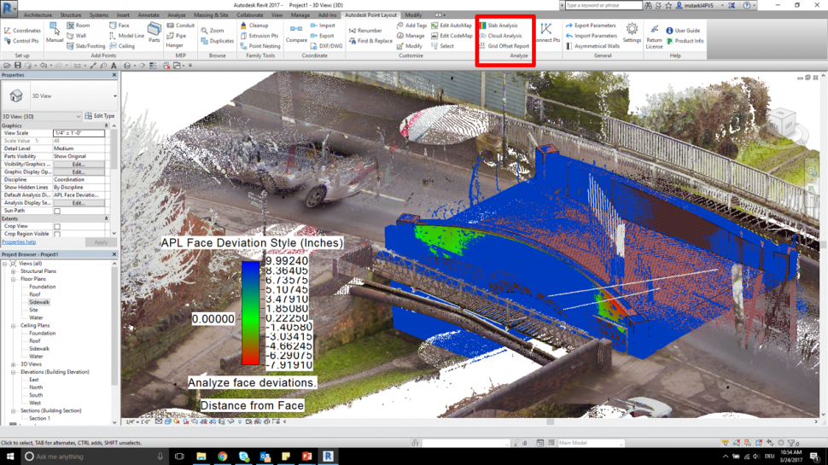This screenshot has height=465, width=828.
Task: Click Export Parameters
Action: point(591,26)
